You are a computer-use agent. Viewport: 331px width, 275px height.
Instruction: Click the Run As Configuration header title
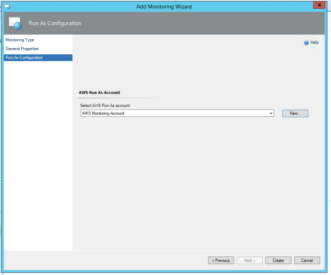tap(55, 23)
